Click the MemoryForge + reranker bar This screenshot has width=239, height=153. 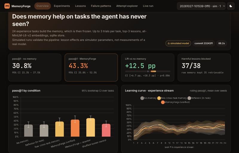[x=91, y=127]
